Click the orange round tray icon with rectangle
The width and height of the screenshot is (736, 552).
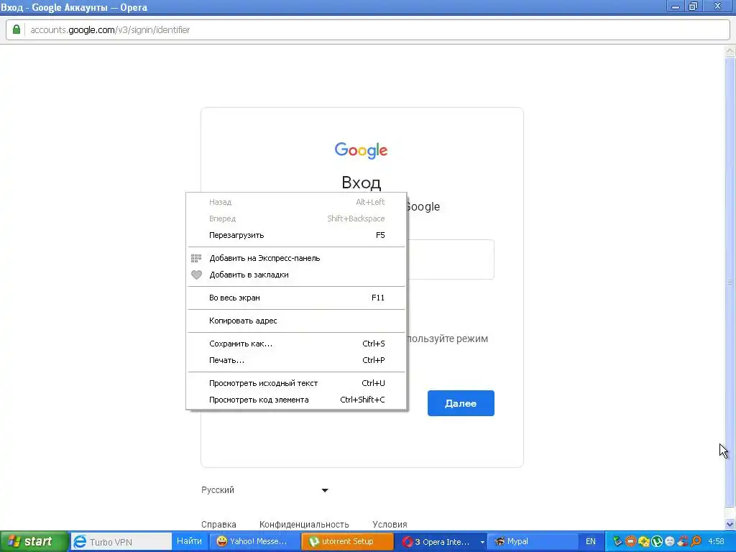[x=631, y=542]
